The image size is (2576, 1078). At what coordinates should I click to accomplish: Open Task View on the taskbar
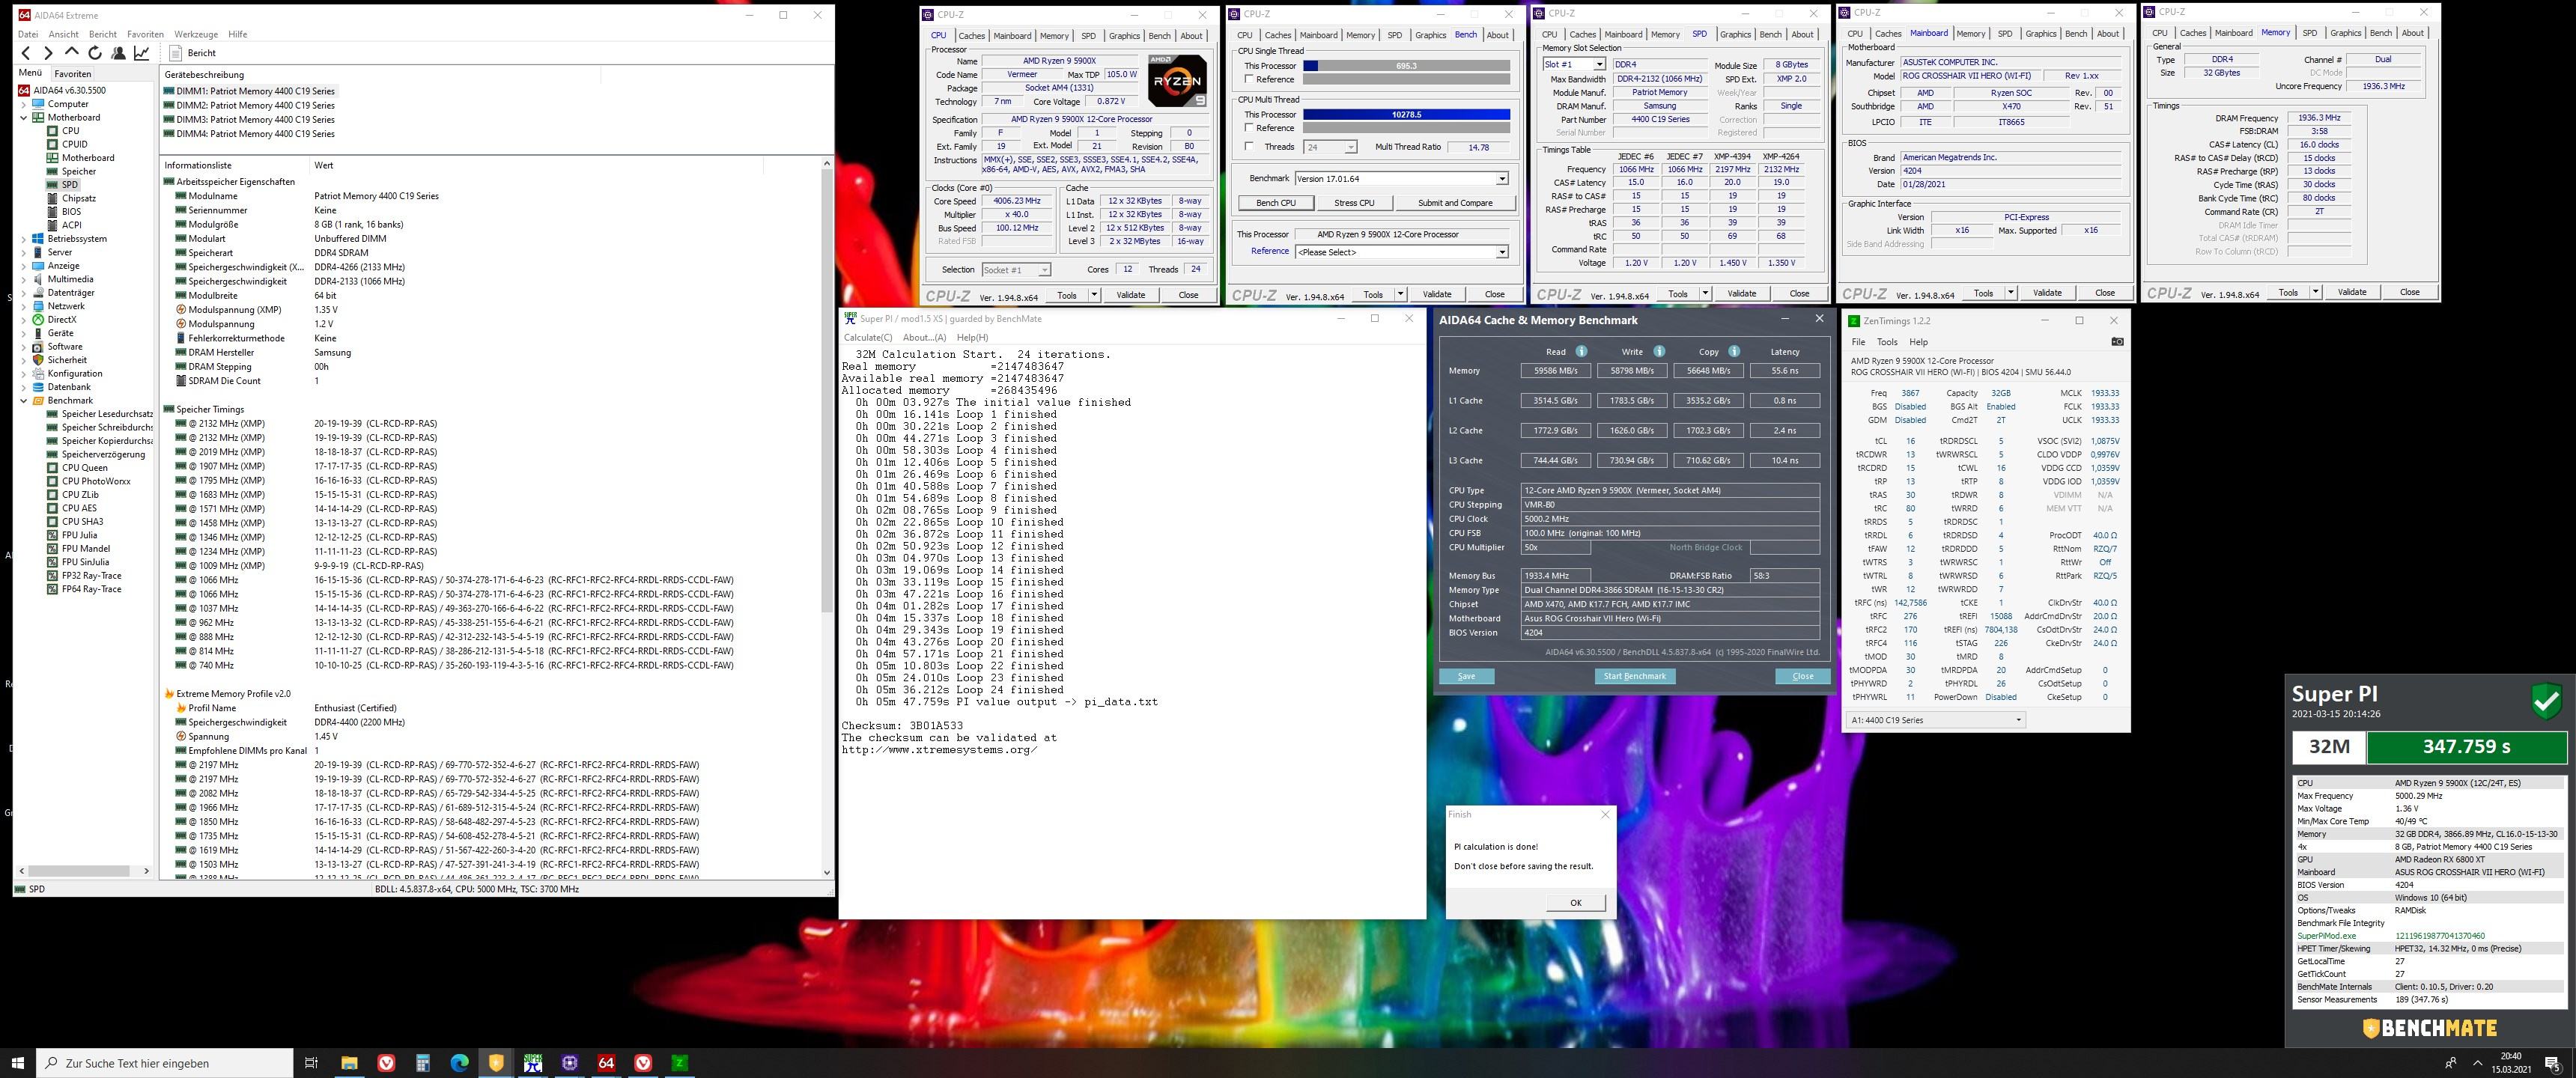pyautogui.click(x=311, y=1063)
